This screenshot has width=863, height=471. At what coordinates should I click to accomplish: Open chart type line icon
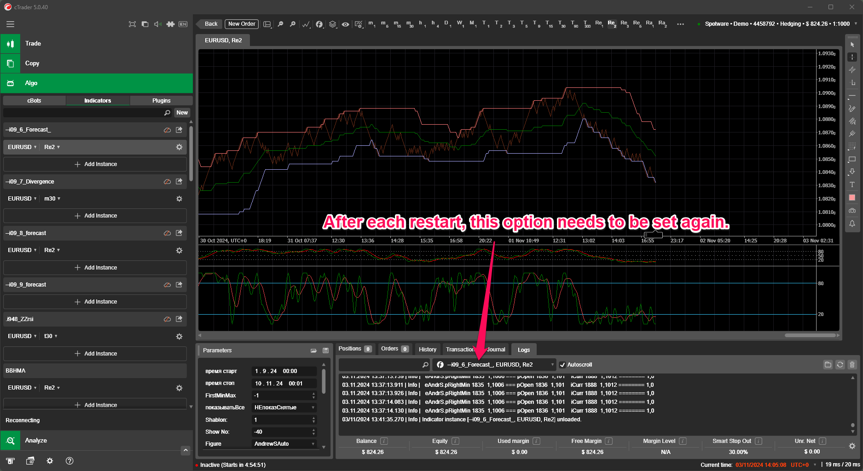[306, 24]
